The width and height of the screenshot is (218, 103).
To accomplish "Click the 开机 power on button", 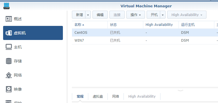I will pyautogui.click(x=153, y=15).
